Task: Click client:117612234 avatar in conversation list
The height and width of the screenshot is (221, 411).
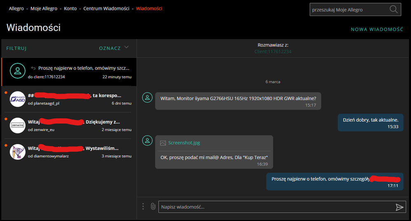Action: (x=18, y=71)
